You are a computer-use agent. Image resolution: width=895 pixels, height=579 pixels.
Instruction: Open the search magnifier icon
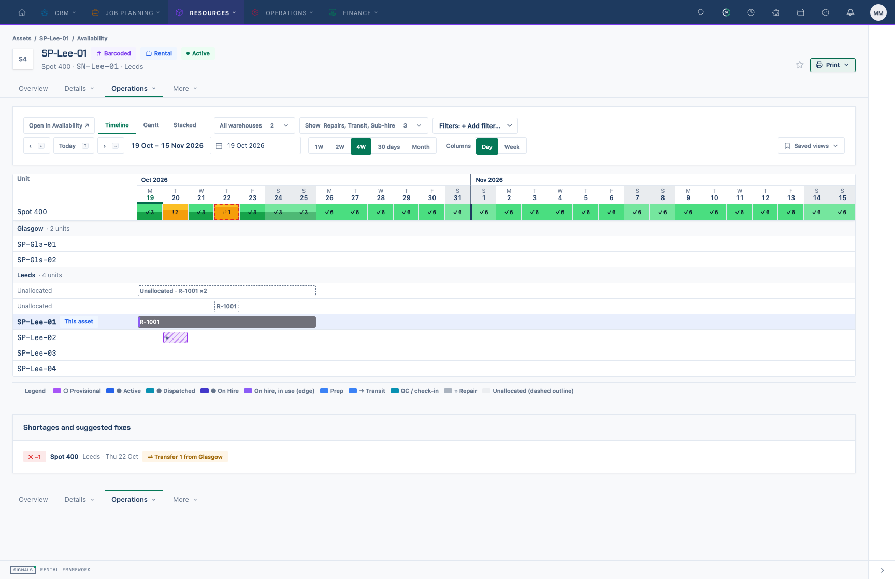[x=701, y=12]
